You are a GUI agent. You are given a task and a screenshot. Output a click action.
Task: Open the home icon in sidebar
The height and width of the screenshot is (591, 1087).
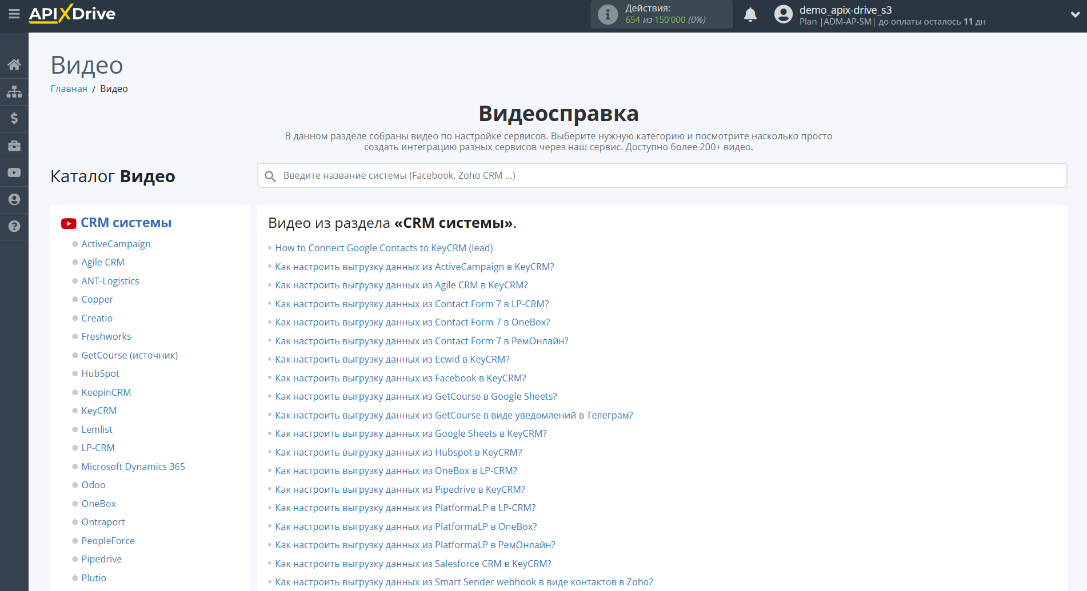click(x=14, y=65)
